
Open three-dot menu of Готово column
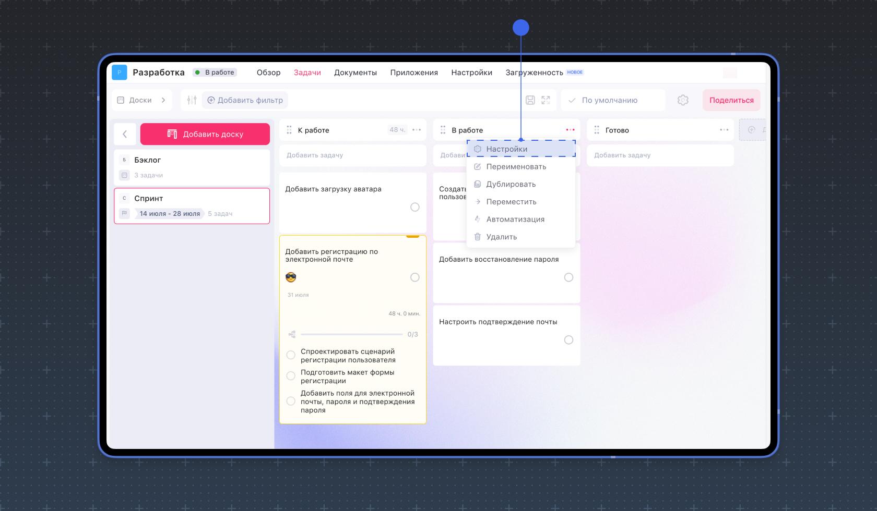point(724,130)
